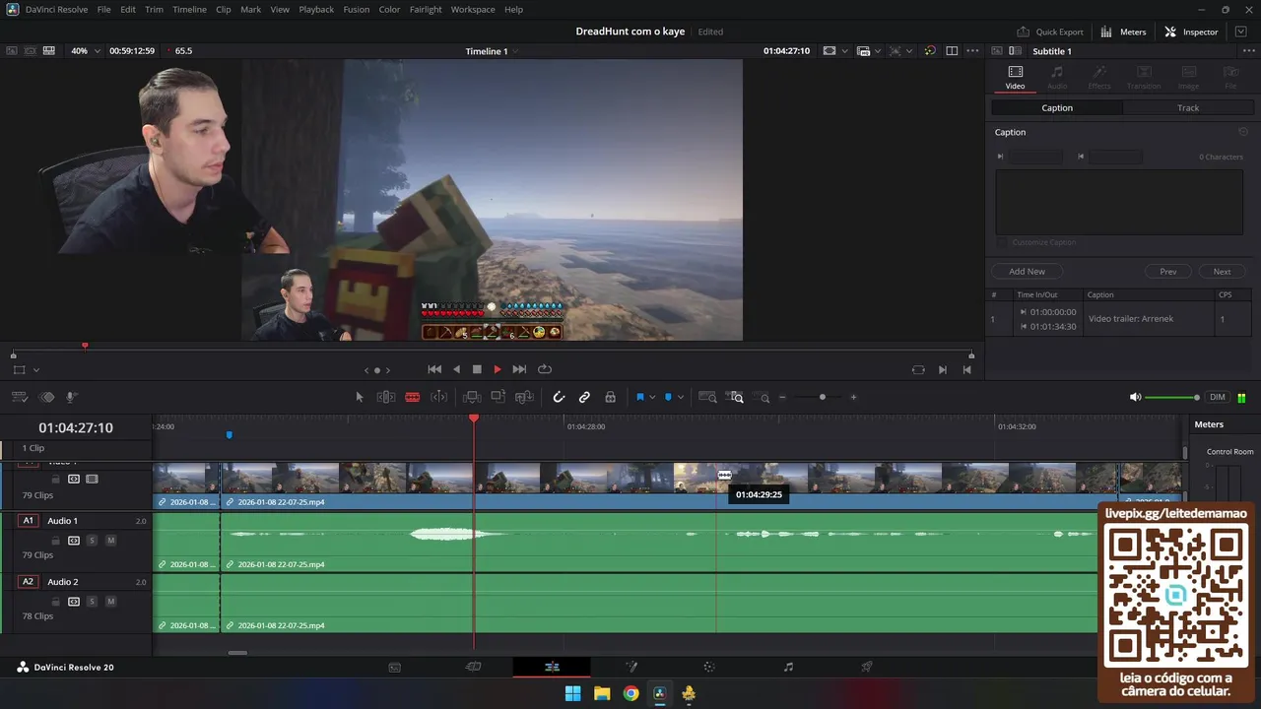
Task: Jump to first frame button
Action: [434, 369]
